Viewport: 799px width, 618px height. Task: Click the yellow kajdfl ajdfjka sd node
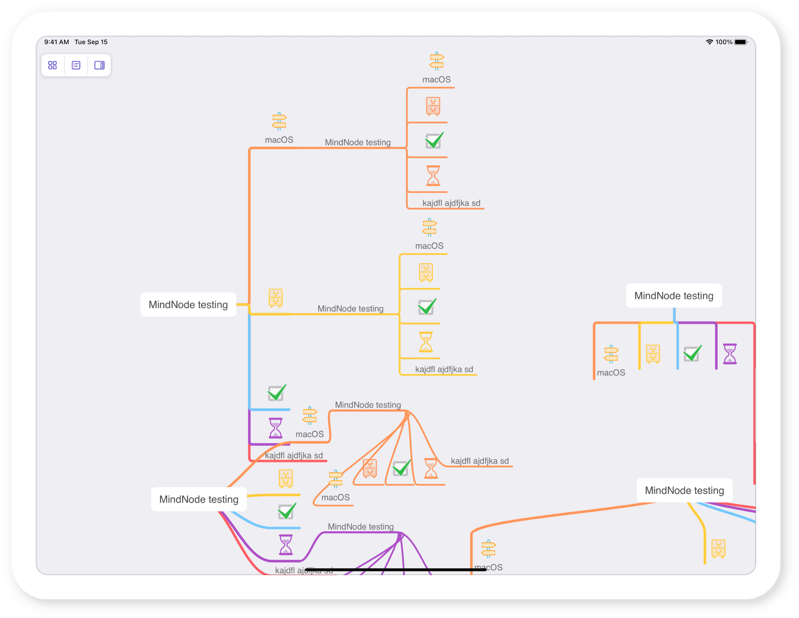[x=444, y=369]
